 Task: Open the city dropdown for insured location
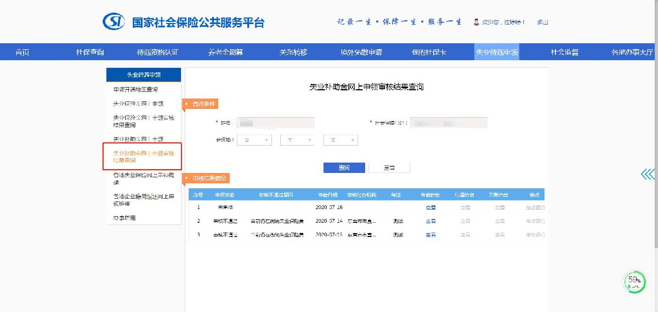click(x=297, y=140)
